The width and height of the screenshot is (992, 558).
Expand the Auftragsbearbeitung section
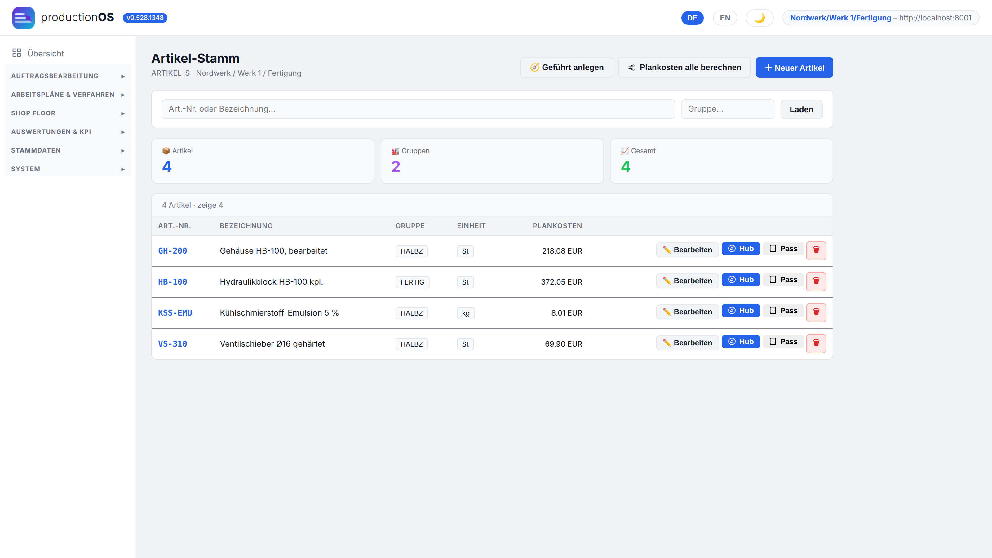[x=68, y=76]
